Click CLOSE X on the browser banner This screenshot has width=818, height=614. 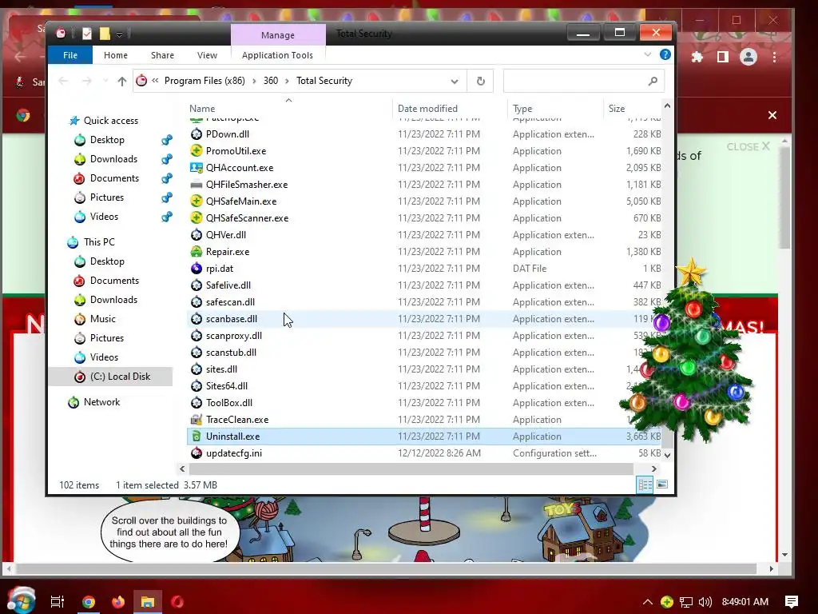click(x=748, y=147)
